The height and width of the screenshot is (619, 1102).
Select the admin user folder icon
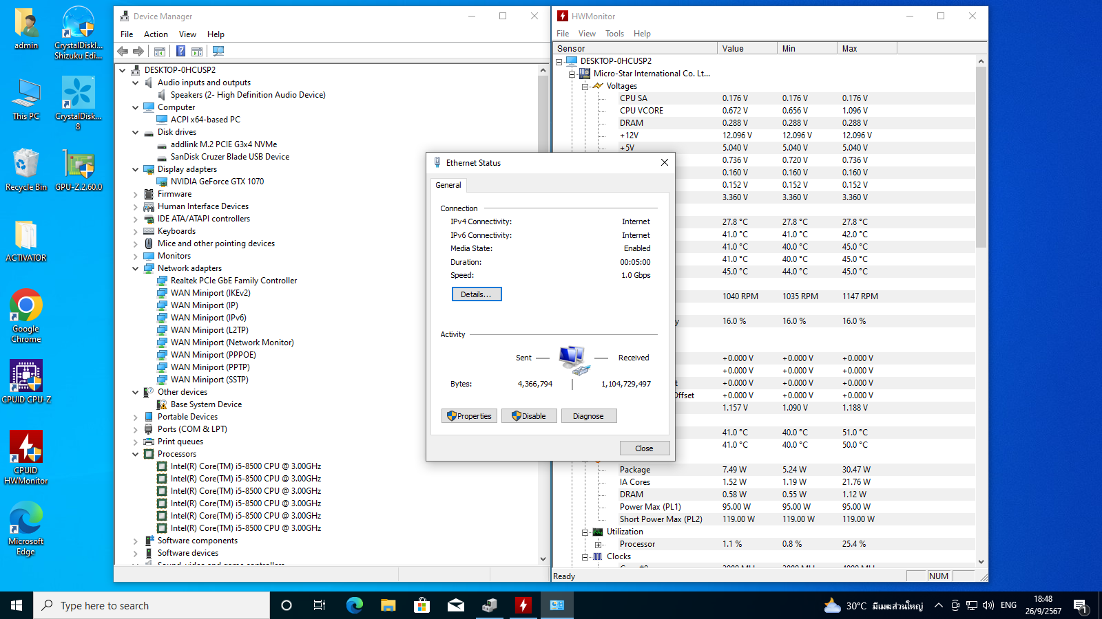pos(26,28)
